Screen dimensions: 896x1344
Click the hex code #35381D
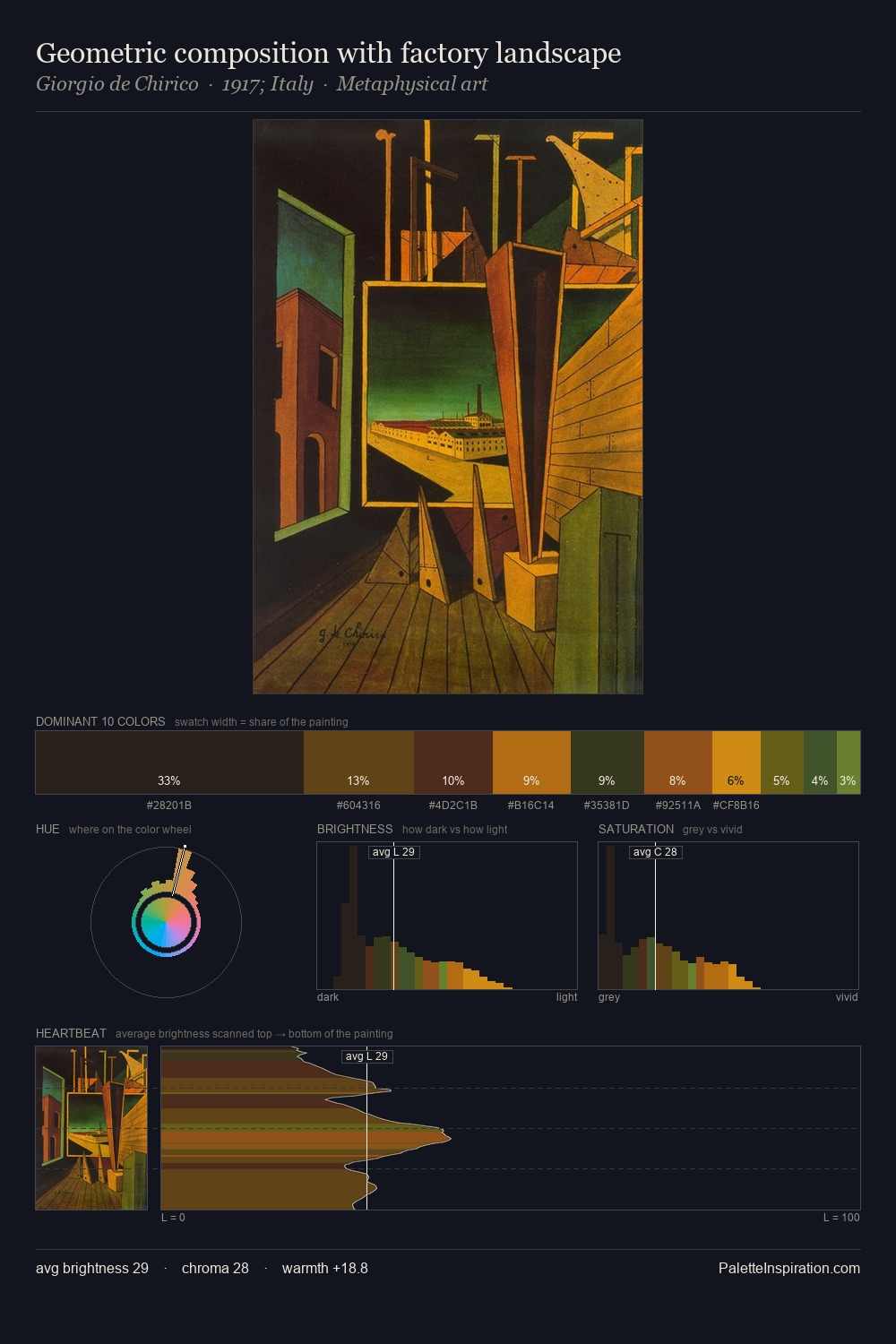[x=607, y=805]
